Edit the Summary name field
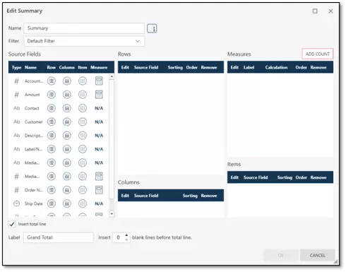 [84, 28]
